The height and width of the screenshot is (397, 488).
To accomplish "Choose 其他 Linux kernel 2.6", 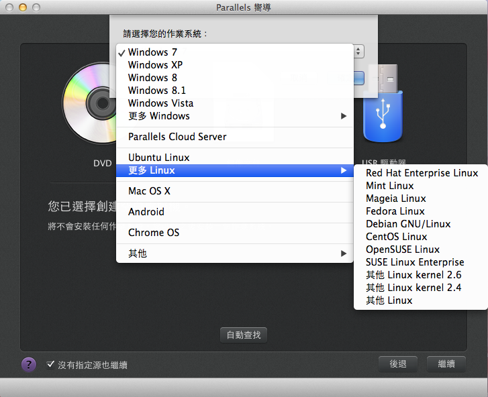I will coord(421,275).
